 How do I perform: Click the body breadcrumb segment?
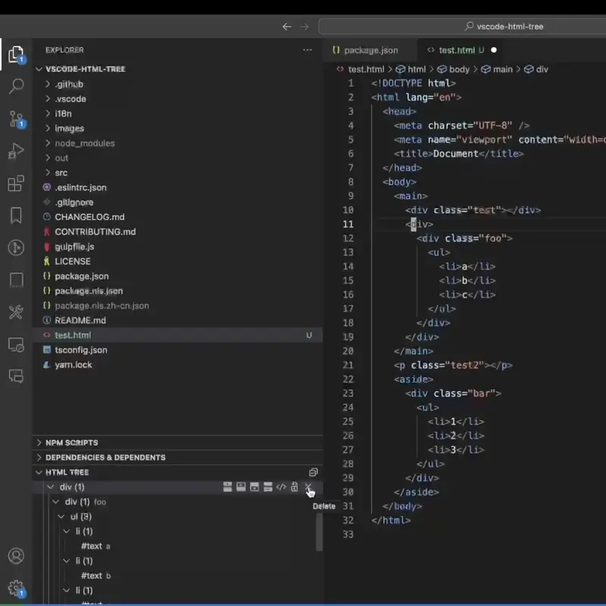453,69
